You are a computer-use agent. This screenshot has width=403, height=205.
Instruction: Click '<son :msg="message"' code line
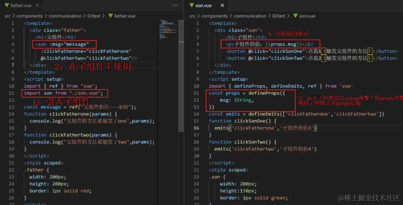62,44
